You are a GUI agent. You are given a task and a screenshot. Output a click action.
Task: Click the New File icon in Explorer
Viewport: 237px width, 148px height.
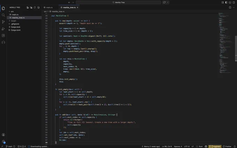point(27,7)
